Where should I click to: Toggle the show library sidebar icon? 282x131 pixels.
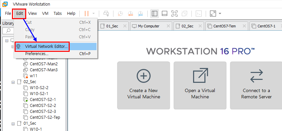(x=155, y=14)
